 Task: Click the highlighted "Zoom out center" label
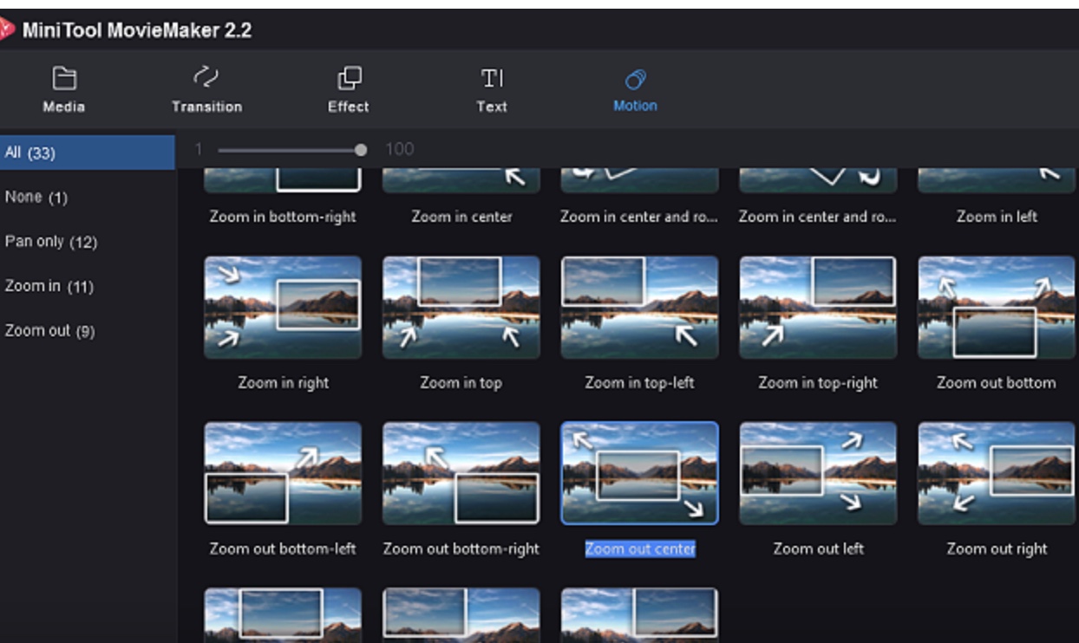point(640,549)
